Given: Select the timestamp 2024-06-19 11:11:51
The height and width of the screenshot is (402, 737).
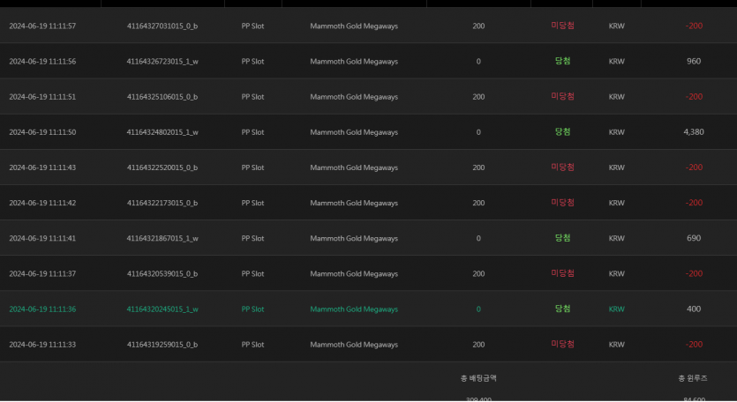Looking at the screenshot, I should tap(42, 97).
